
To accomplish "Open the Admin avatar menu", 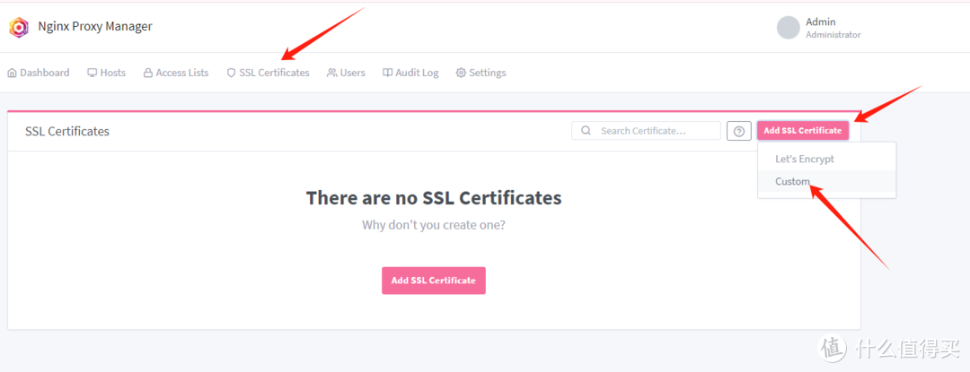I will point(789,28).
